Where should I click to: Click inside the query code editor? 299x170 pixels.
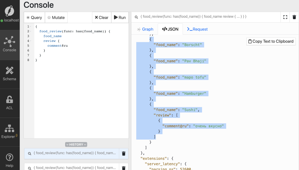click(x=81, y=89)
